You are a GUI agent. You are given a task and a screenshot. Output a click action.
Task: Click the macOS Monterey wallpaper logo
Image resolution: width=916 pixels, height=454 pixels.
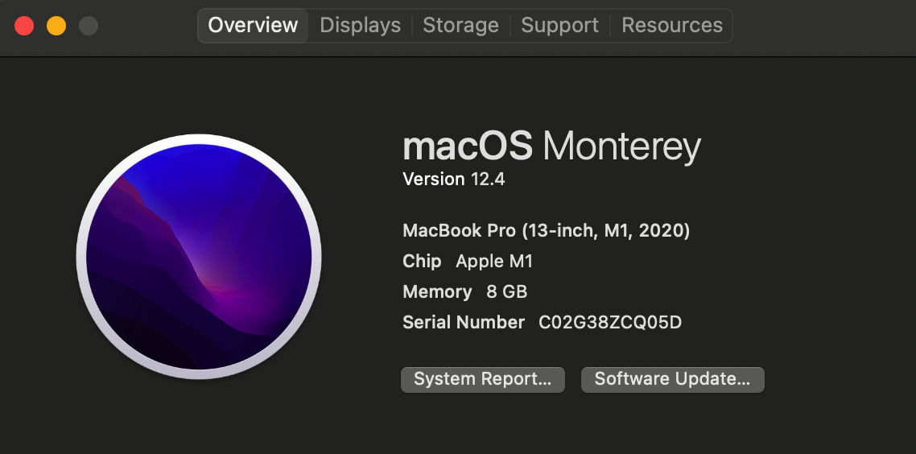[x=199, y=257]
